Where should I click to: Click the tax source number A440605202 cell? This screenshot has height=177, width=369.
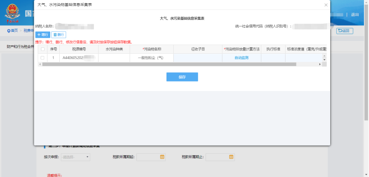tap(79, 58)
